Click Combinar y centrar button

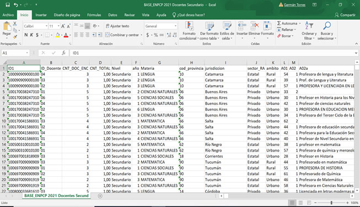tap(122, 35)
